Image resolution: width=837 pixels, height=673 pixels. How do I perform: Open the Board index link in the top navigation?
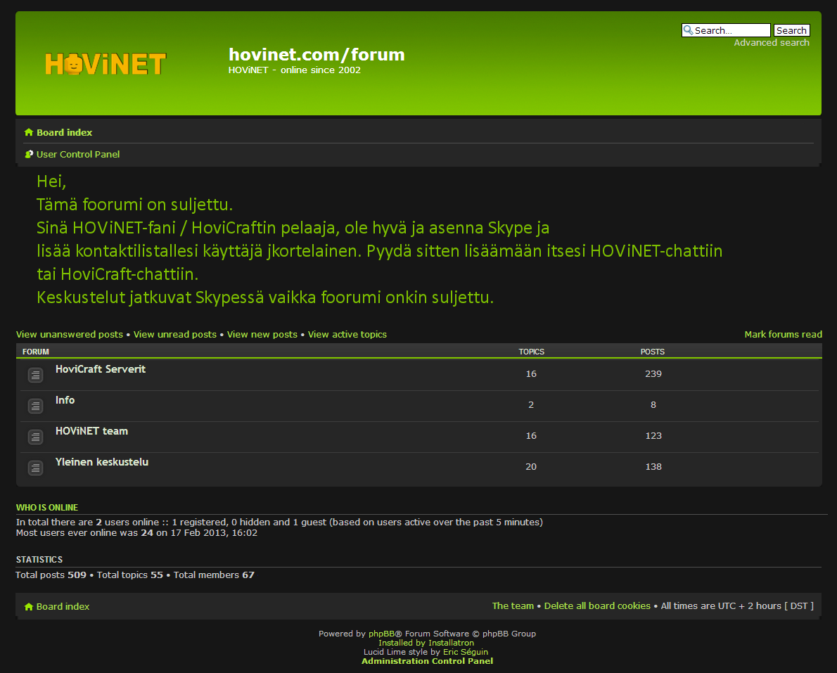[x=64, y=132]
